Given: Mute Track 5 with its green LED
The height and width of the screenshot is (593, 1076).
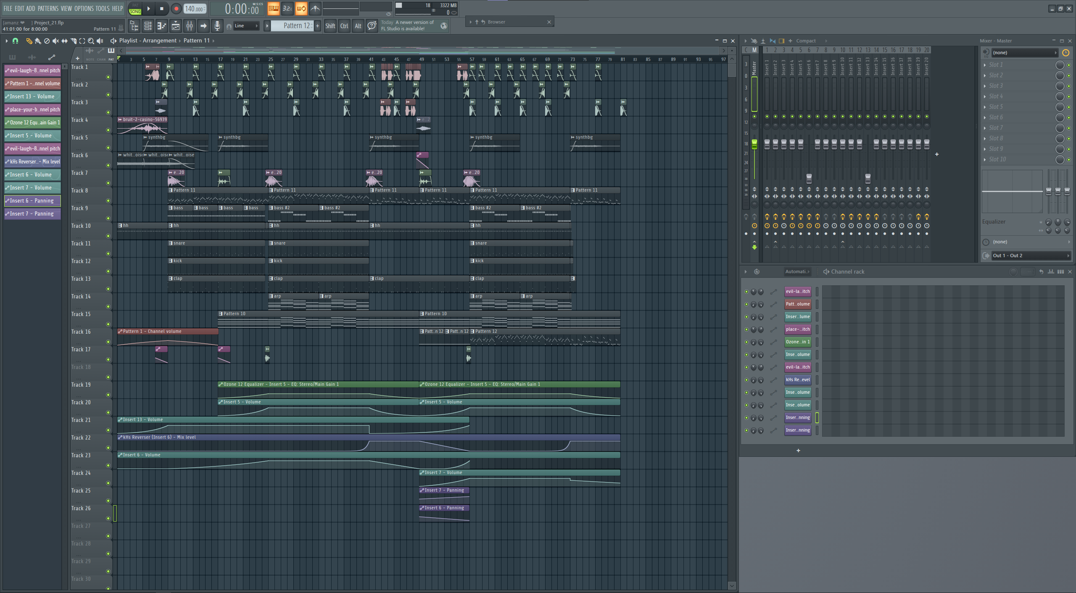Looking at the screenshot, I should 108,148.
